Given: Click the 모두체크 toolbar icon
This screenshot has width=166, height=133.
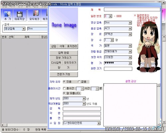Looking at the screenshot, I should (x=35, y=15).
